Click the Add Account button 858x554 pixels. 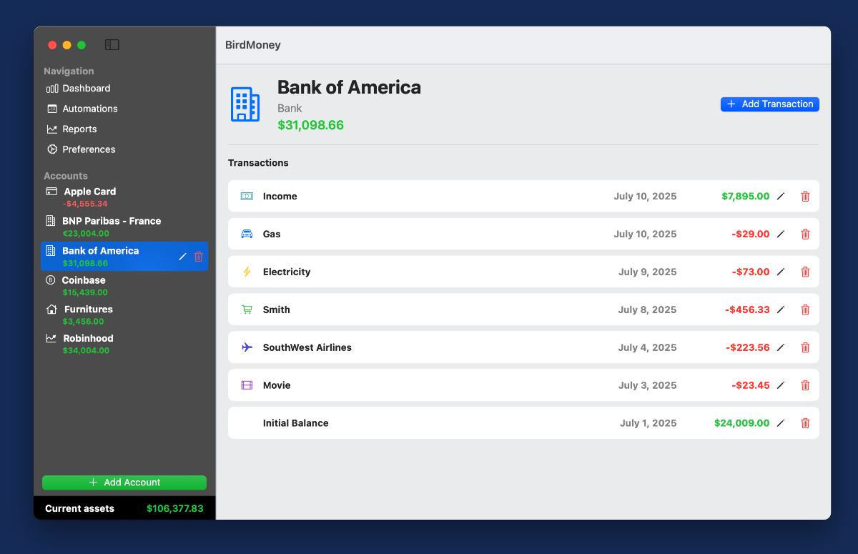124,483
